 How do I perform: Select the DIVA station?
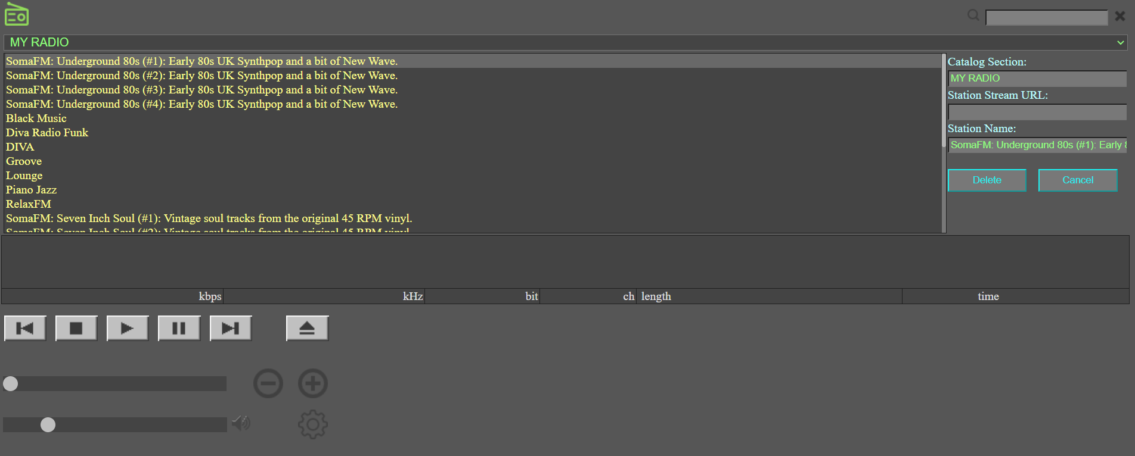click(473, 147)
